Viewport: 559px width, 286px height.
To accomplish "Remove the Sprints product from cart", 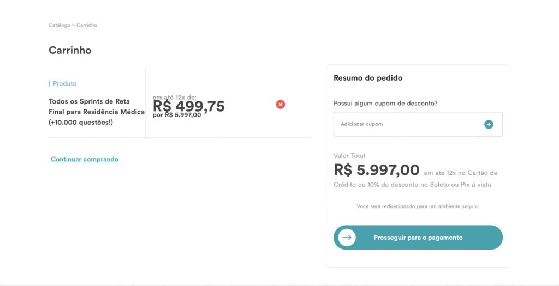I will pos(281,104).
